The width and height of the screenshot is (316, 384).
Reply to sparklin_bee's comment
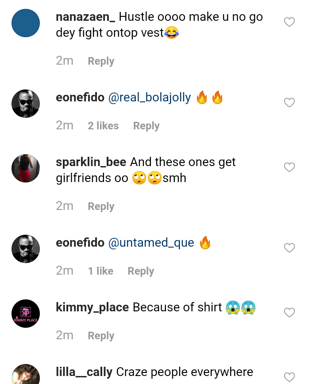[x=101, y=206]
